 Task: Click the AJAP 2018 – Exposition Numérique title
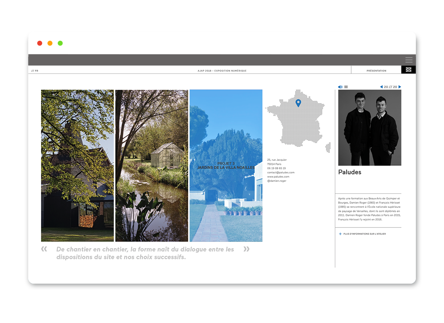(x=222, y=70)
